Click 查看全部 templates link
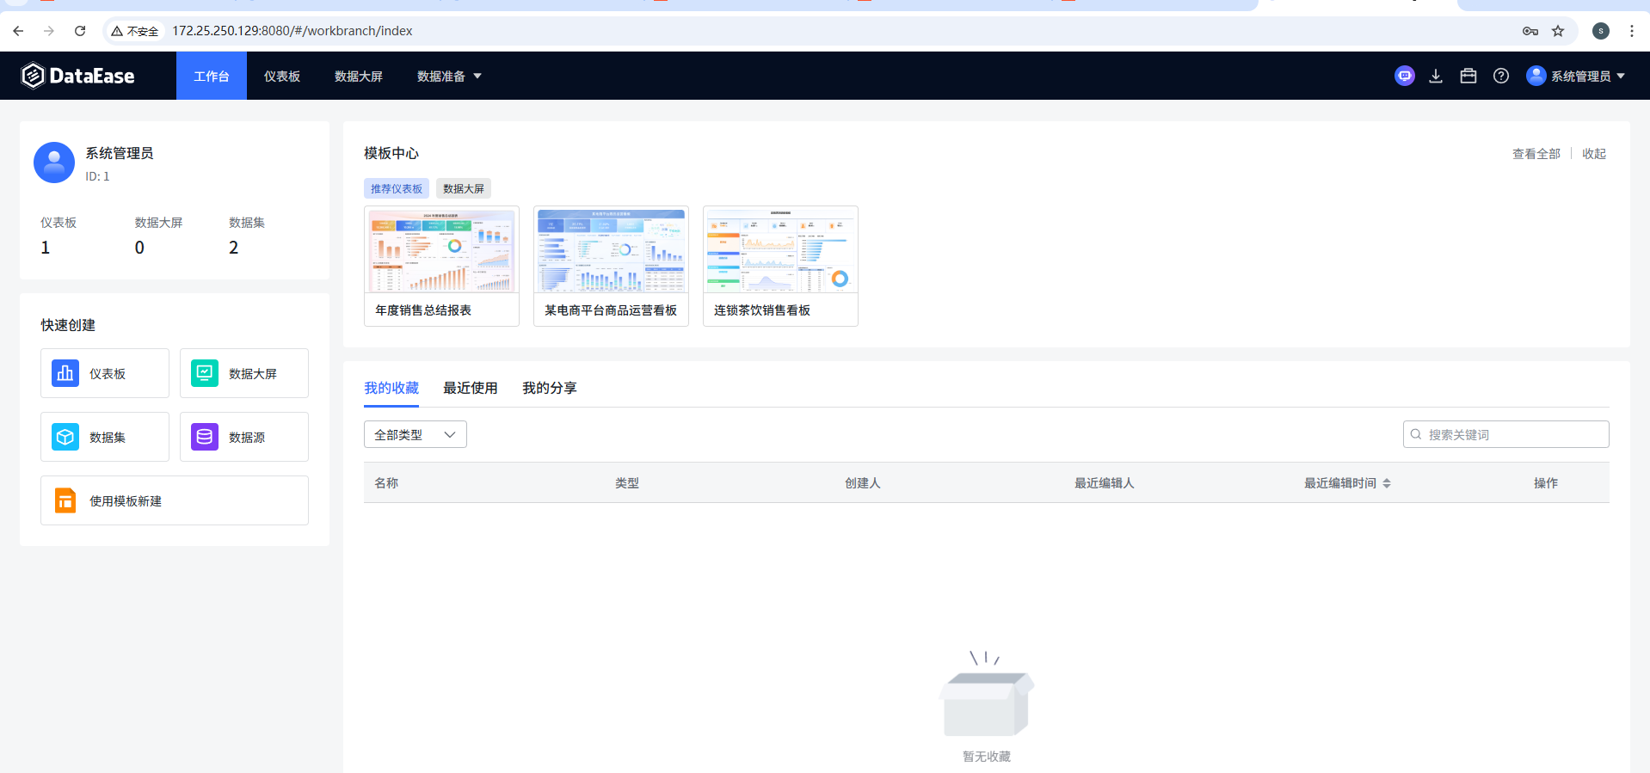 click(x=1536, y=154)
